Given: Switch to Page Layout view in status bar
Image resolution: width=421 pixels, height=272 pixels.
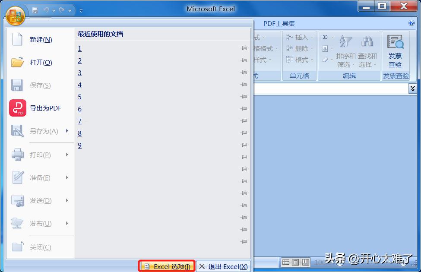Looking at the screenshot, I should tap(295, 262).
